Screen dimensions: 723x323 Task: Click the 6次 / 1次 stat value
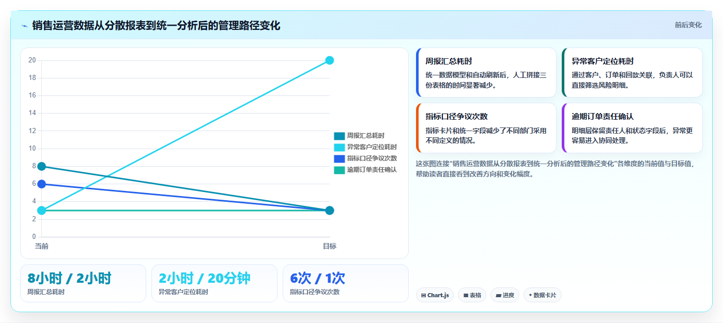point(317,279)
